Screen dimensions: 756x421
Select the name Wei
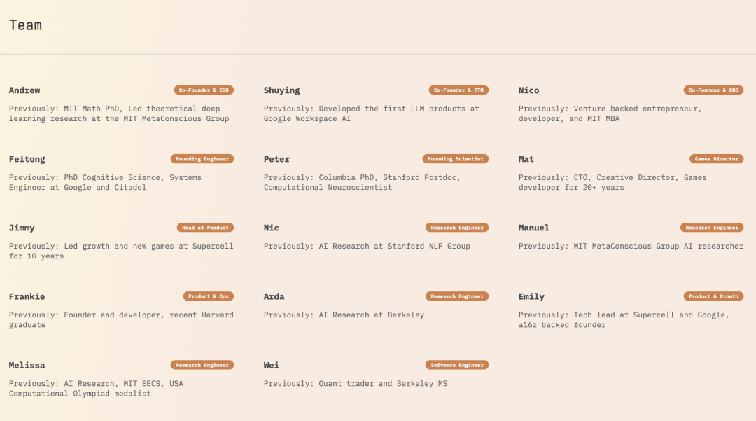(271, 365)
